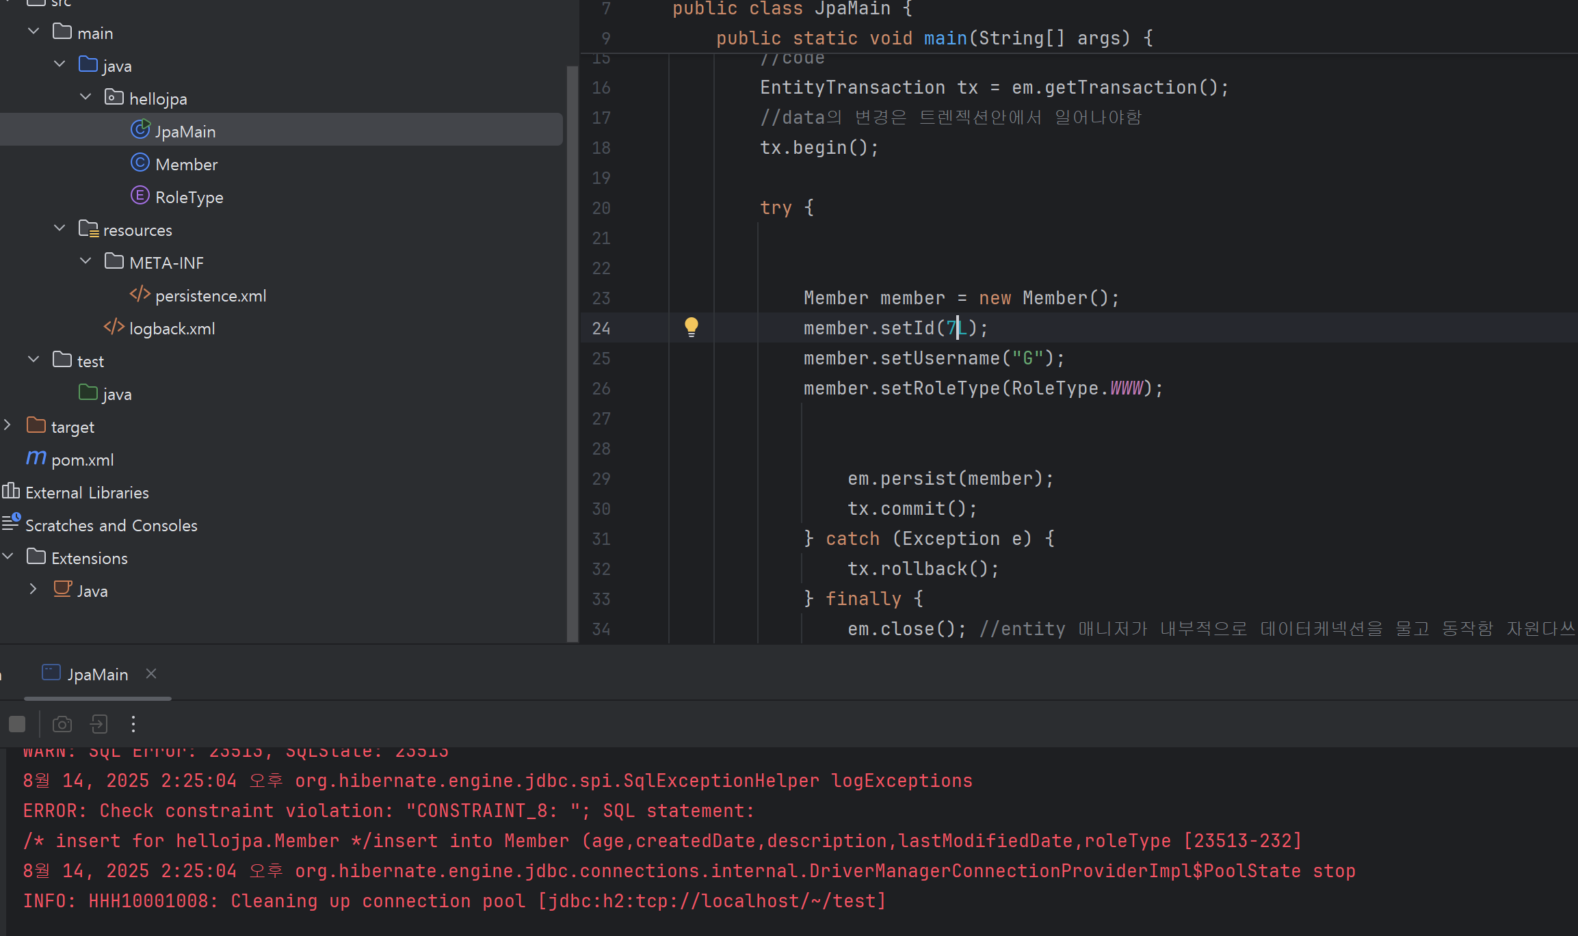Click the camera dump threads icon
The height and width of the screenshot is (936, 1578).
click(x=62, y=724)
